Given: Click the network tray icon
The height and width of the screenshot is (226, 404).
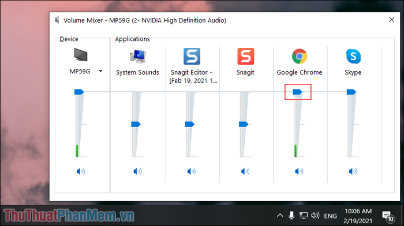Looking at the screenshot, I should (x=303, y=216).
